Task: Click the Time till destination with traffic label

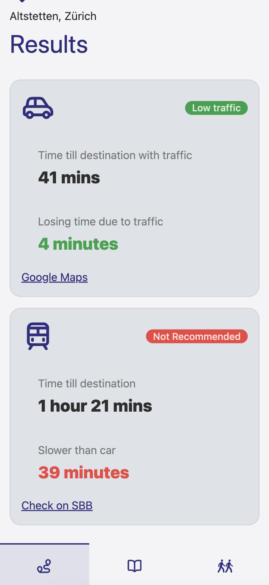Action: [x=115, y=155]
